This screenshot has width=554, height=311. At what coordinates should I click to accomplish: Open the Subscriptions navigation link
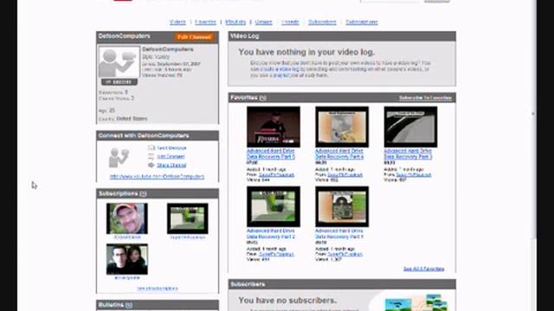click(362, 22)
